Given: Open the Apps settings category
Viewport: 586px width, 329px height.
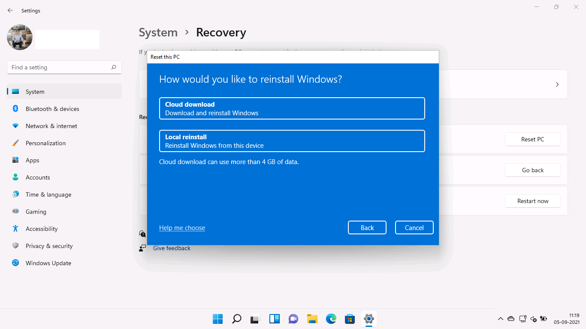Looking at the screenshot, I should click(64, 160).
